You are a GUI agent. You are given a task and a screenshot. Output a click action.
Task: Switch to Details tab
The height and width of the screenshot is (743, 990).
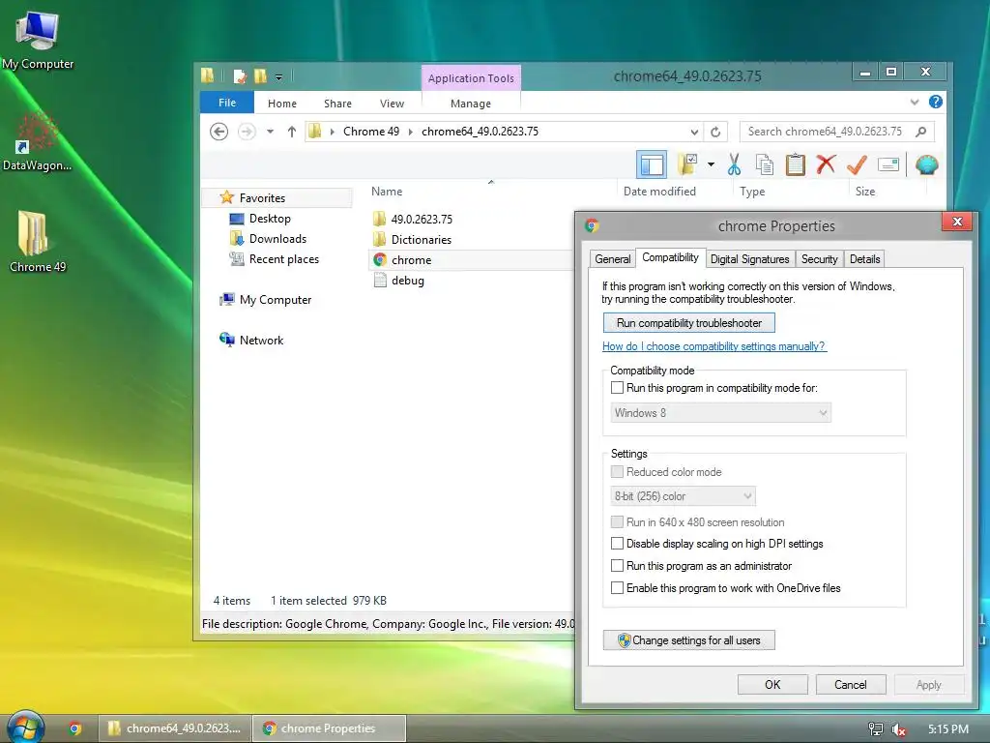864,258
